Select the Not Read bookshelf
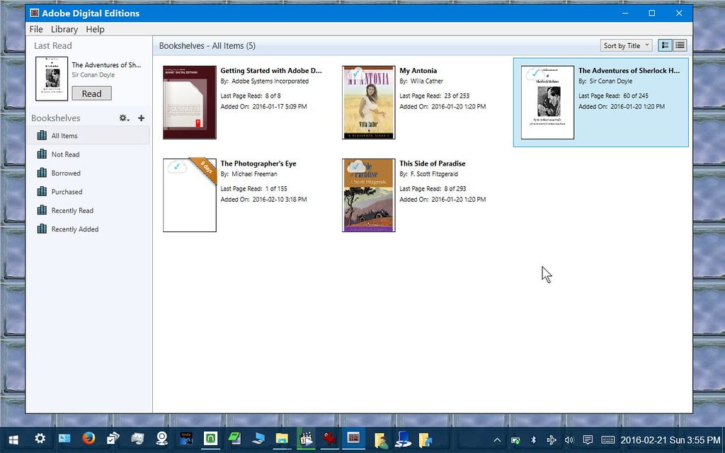The width and height of the screenshot is (725, 453). tap(88, 154)
